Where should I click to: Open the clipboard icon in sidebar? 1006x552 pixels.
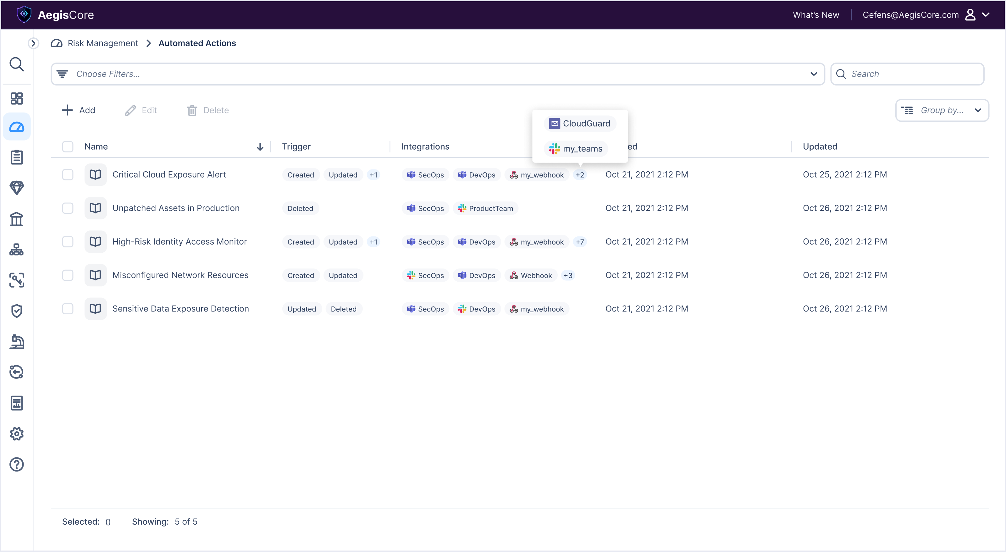[x=16, y=157]
